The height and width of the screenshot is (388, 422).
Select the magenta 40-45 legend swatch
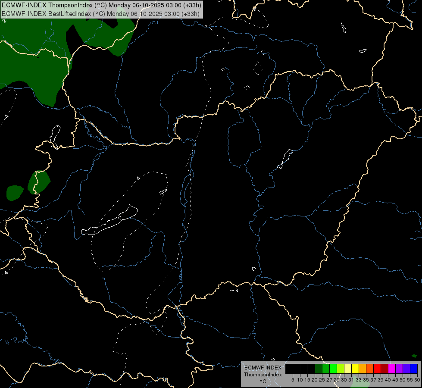392,369
